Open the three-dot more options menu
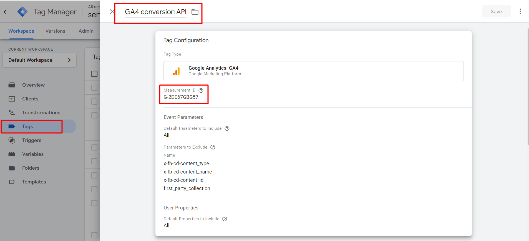This screenshot has height=241, width=529. coord(520,11)
